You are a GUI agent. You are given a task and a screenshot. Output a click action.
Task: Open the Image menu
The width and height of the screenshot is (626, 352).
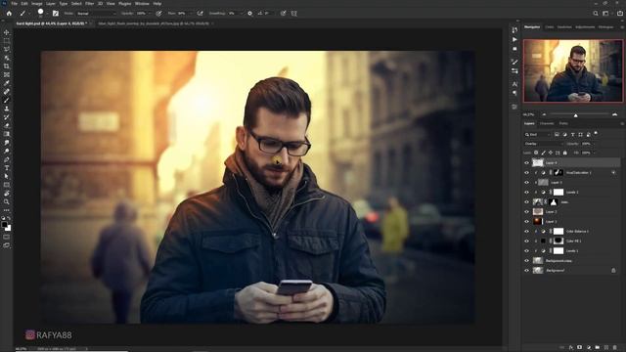(x=37, y=4)
